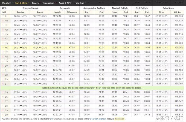This screenshot has height=122, width=186.
Task: Expand the Calculators dropdown arrow
Action: point(56,3)
